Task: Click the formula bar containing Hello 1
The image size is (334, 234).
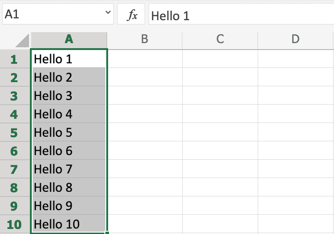Action: click(239, 16)
